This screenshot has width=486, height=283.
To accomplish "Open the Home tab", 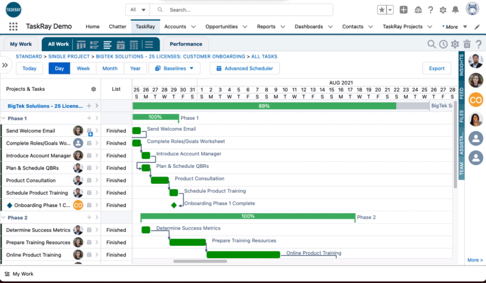I will coord(93,27).
